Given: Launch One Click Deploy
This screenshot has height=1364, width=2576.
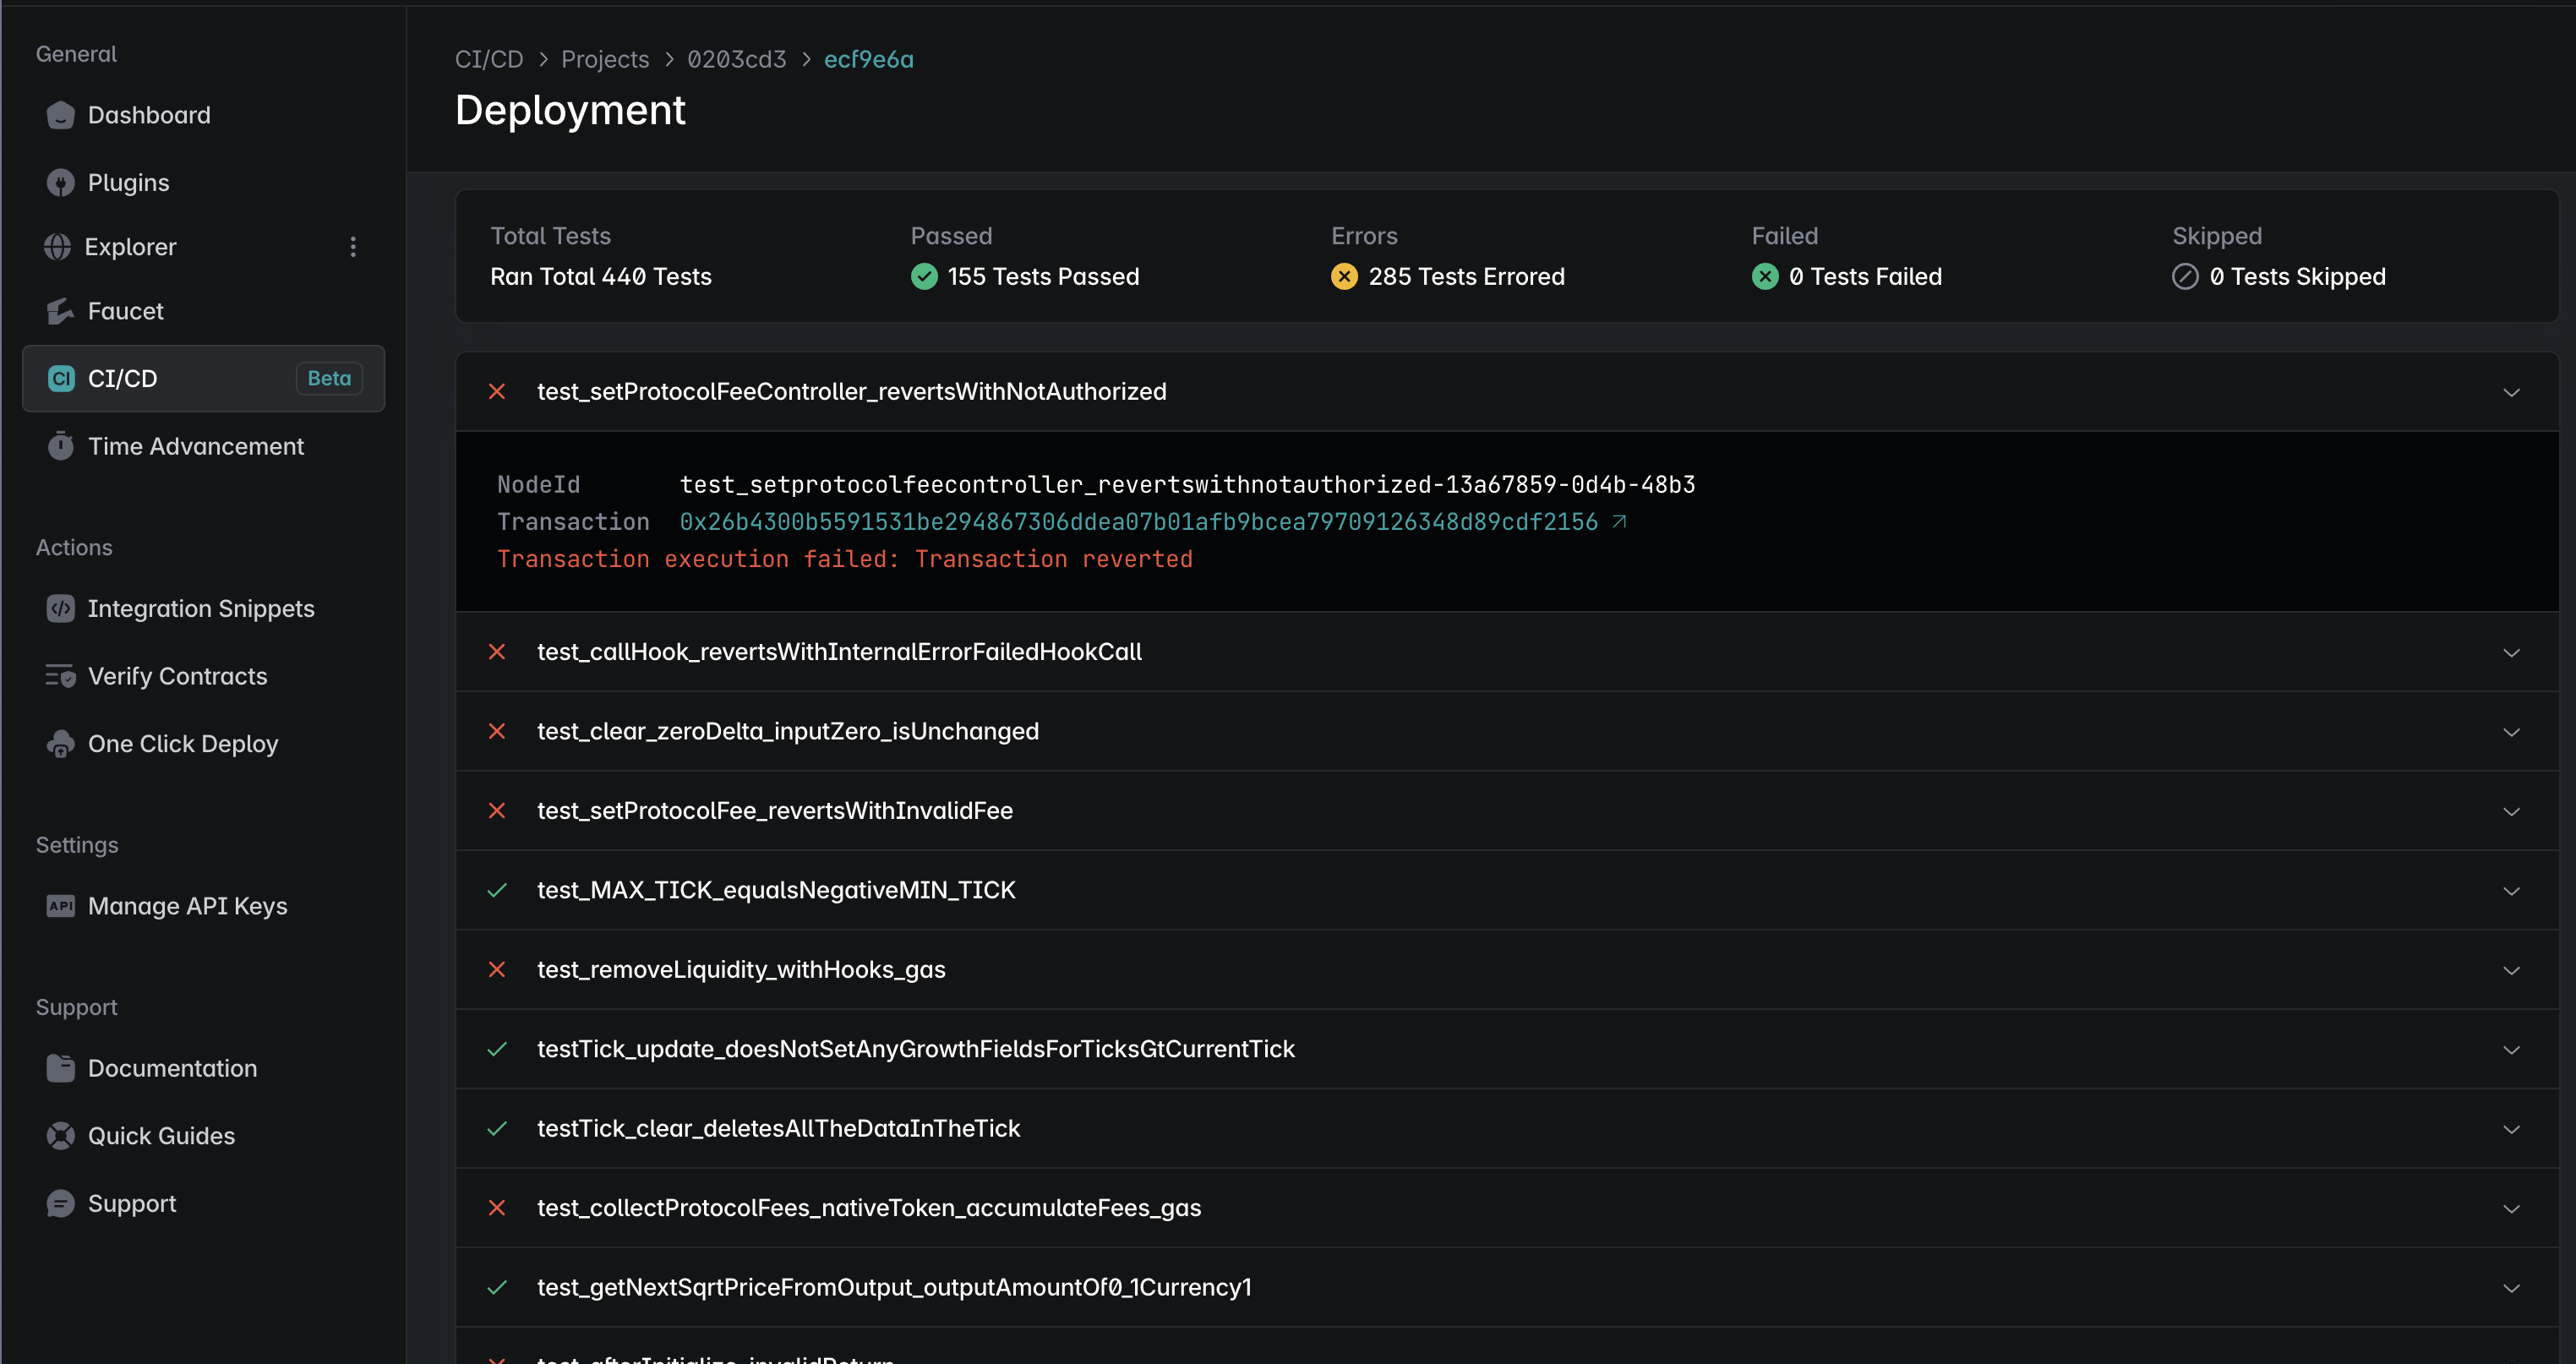Looking at the screenshot, I should coord(183,743).
